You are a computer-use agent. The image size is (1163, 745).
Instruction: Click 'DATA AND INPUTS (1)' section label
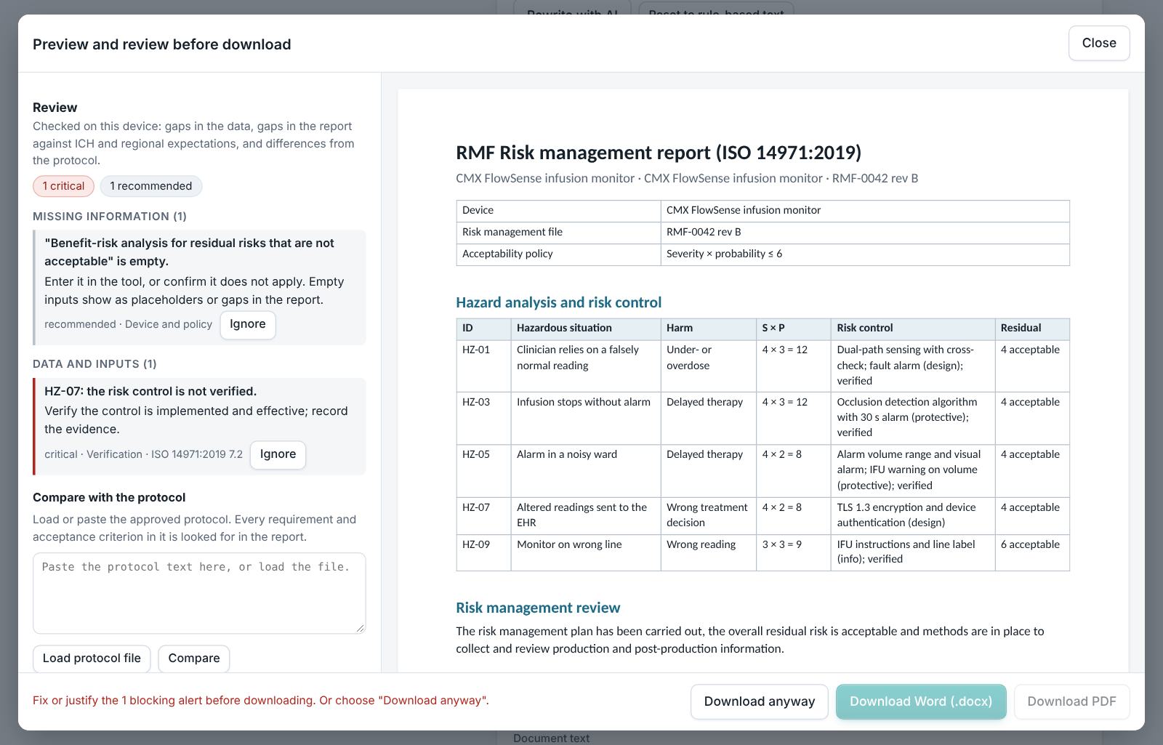[94, 364]
